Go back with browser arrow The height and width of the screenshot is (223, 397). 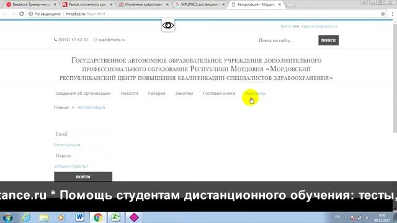(5, 14)
